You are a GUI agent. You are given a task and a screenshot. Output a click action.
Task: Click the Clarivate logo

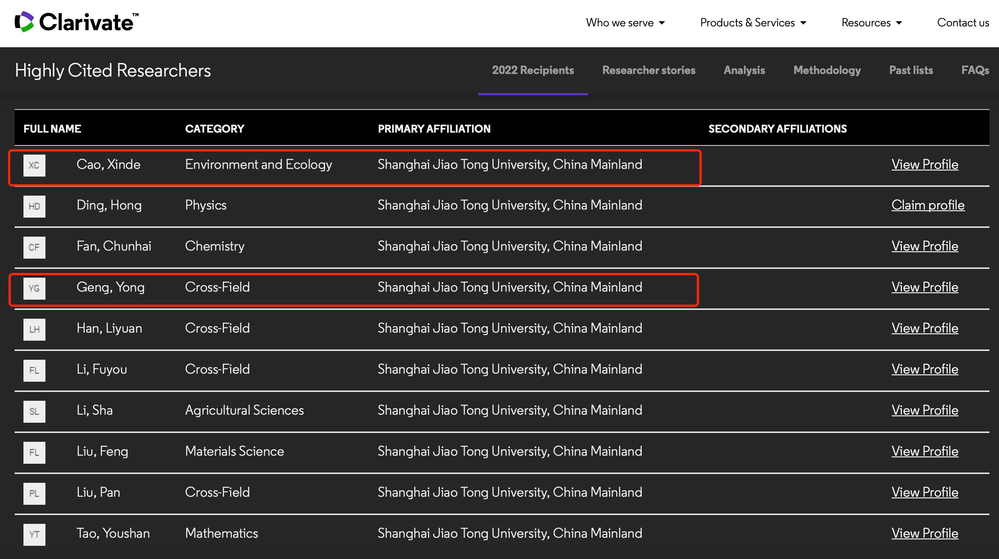(x=76, y=22)
